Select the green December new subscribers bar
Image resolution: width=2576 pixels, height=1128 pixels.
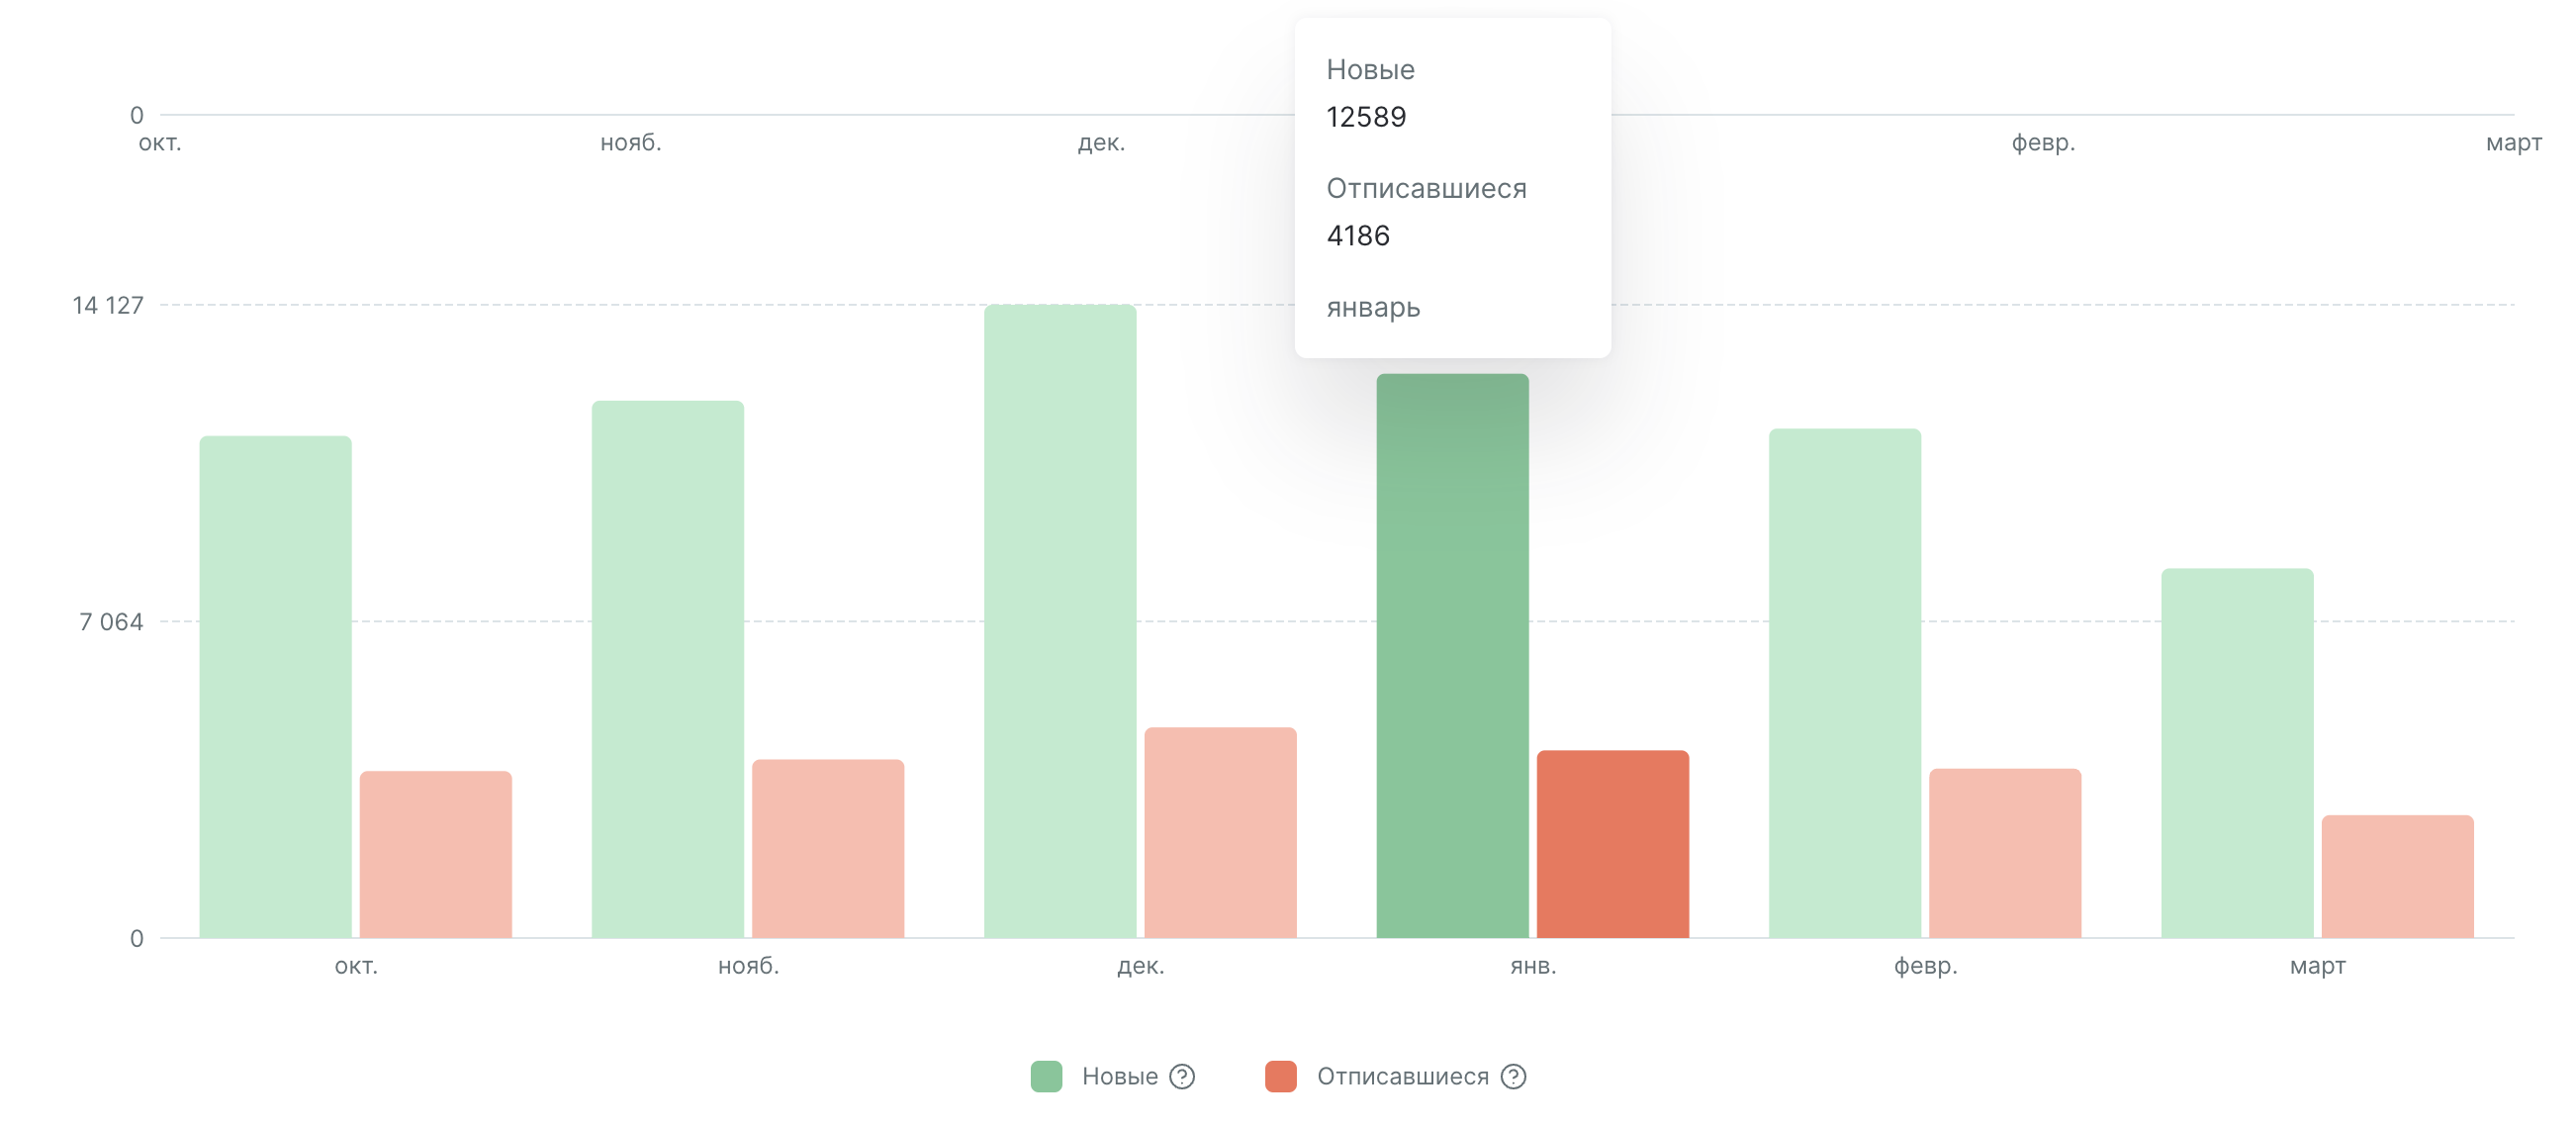click(x=1060, y=621)
